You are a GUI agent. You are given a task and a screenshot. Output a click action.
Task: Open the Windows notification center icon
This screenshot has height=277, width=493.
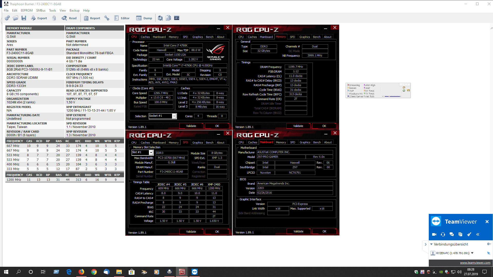[x=485, y=272]
